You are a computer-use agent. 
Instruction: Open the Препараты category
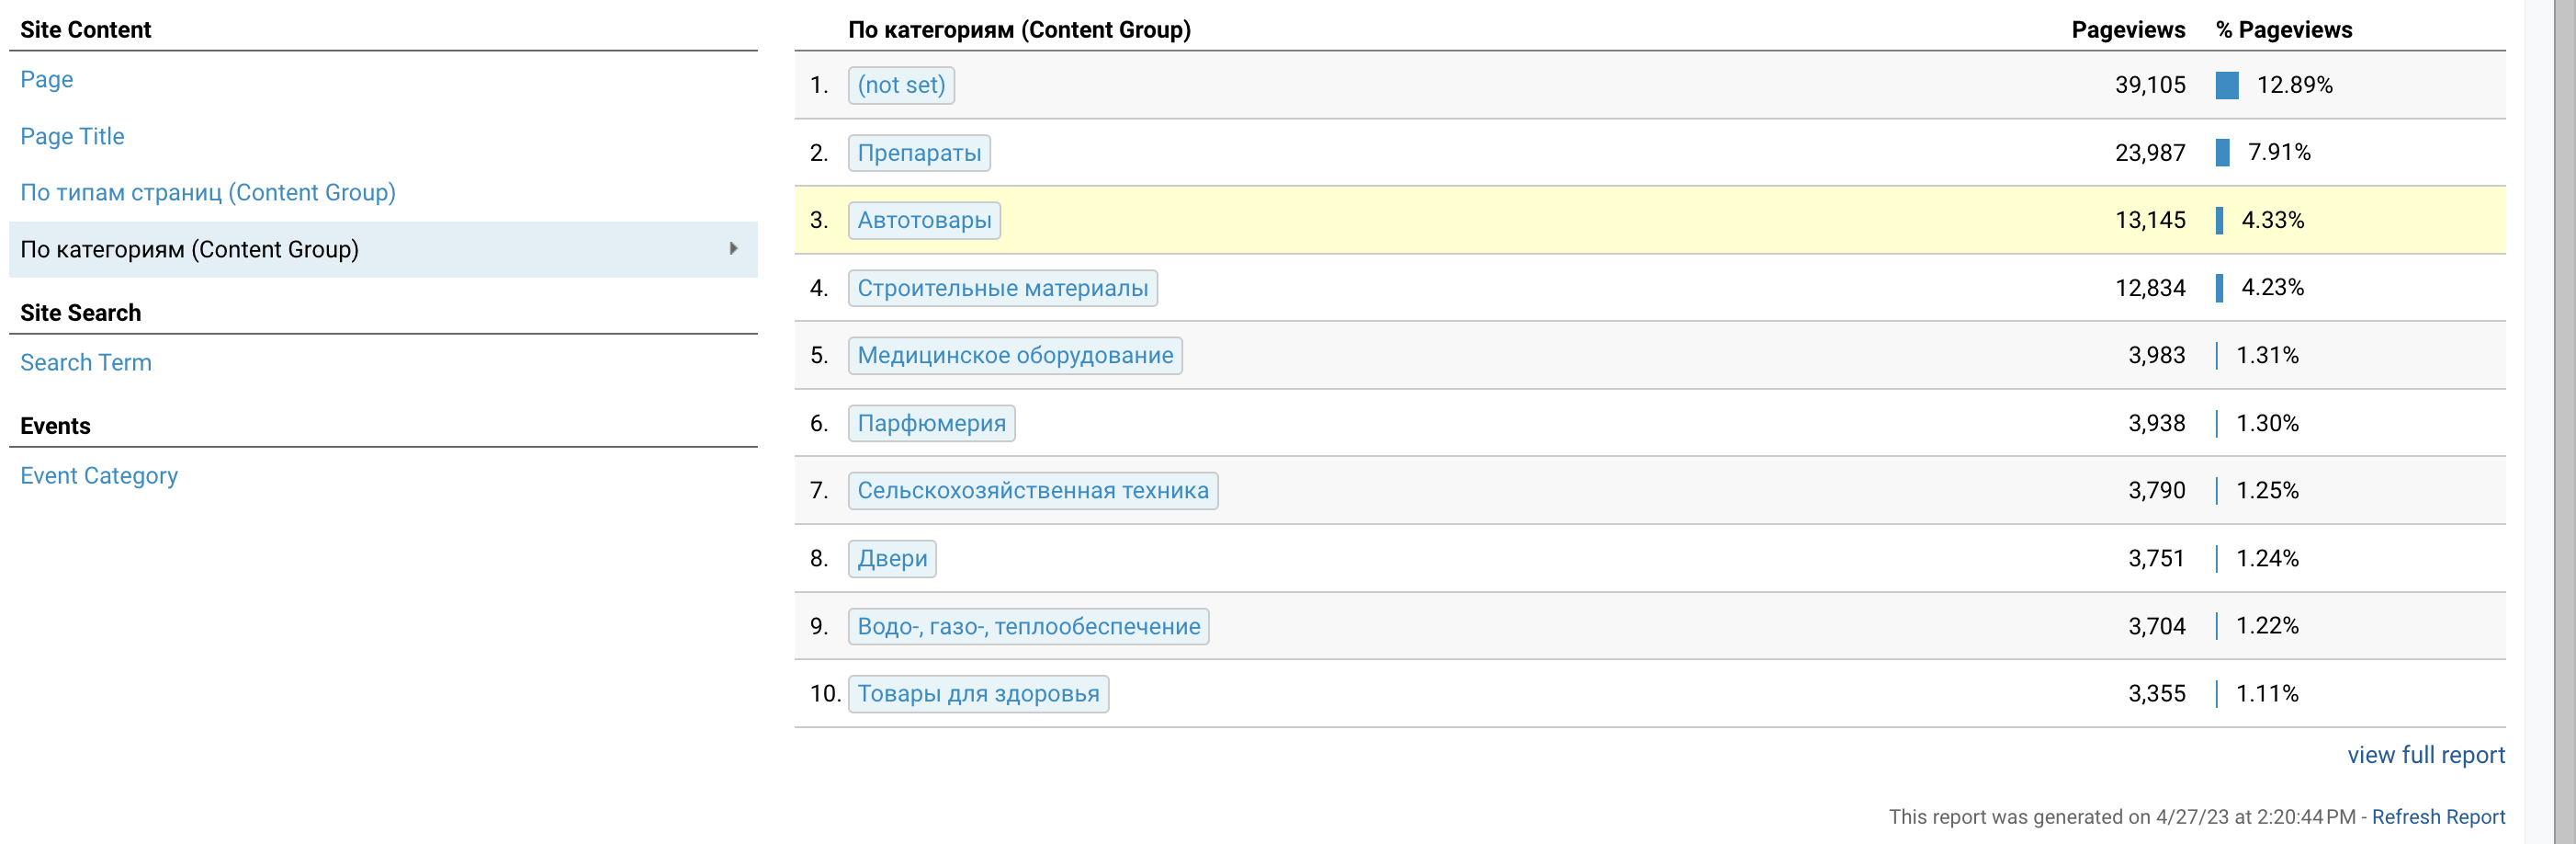click(918, 154)
